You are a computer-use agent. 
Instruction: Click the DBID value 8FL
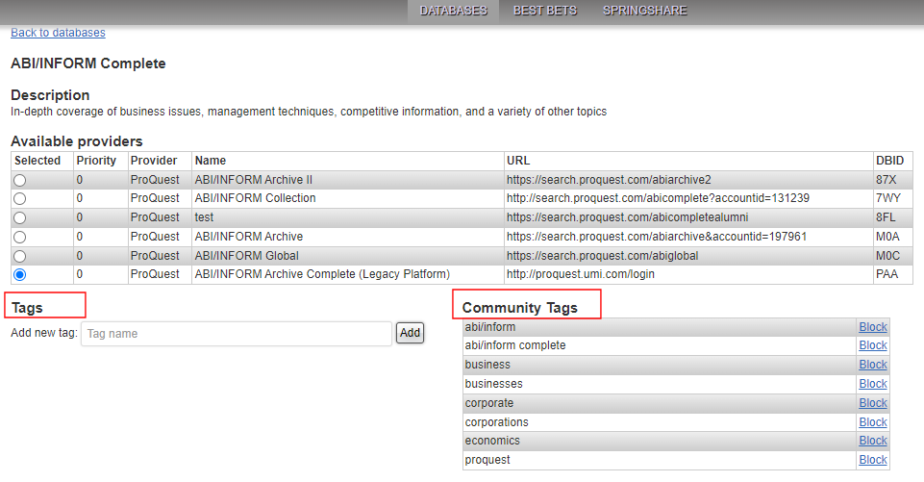[886, 217]
